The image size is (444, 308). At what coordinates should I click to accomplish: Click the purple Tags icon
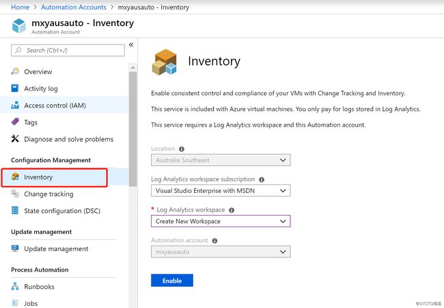point(15,122)
